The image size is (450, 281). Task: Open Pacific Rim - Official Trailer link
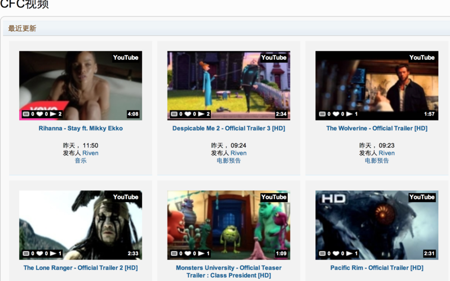pos(377,268)
